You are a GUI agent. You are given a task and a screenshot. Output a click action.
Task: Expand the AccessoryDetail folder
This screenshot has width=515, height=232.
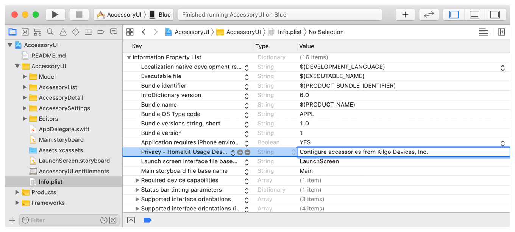[x=25, y=98]
